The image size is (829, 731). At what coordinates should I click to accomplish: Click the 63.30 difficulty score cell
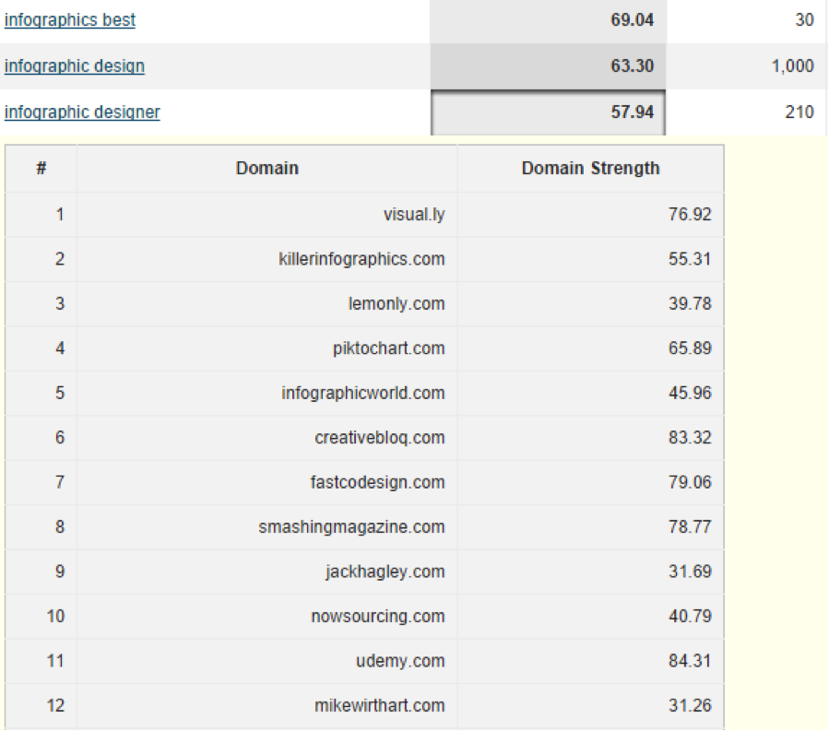pyautogui.click(x=549, y=66)
